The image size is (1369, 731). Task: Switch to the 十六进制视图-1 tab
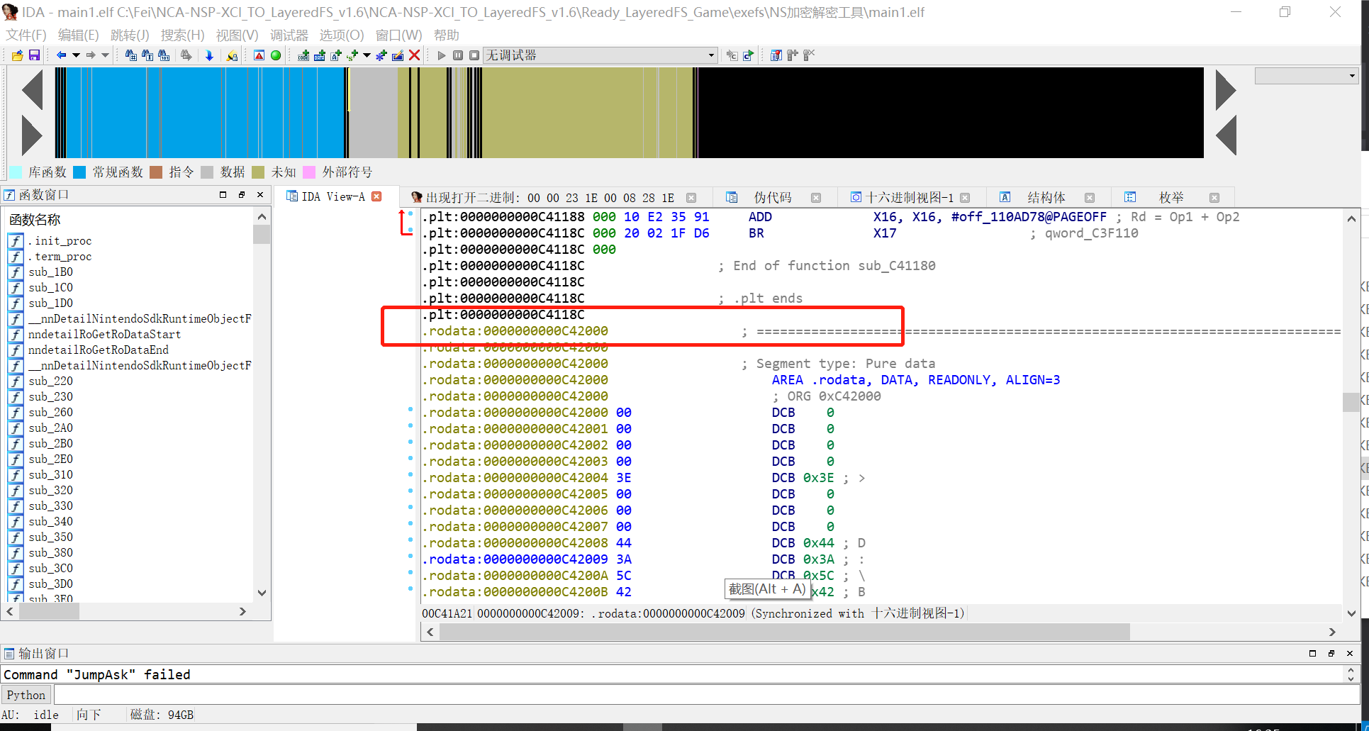coord(910,197)
